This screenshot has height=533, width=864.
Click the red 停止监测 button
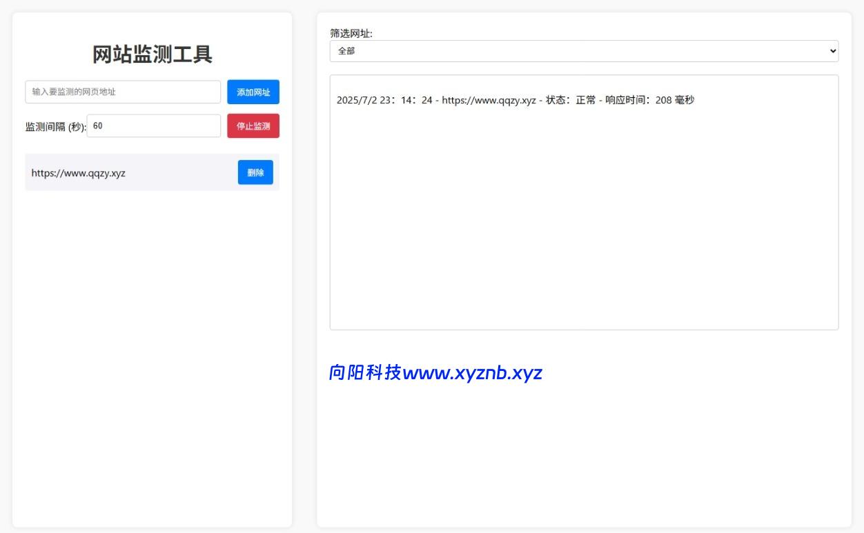(253, 126)
